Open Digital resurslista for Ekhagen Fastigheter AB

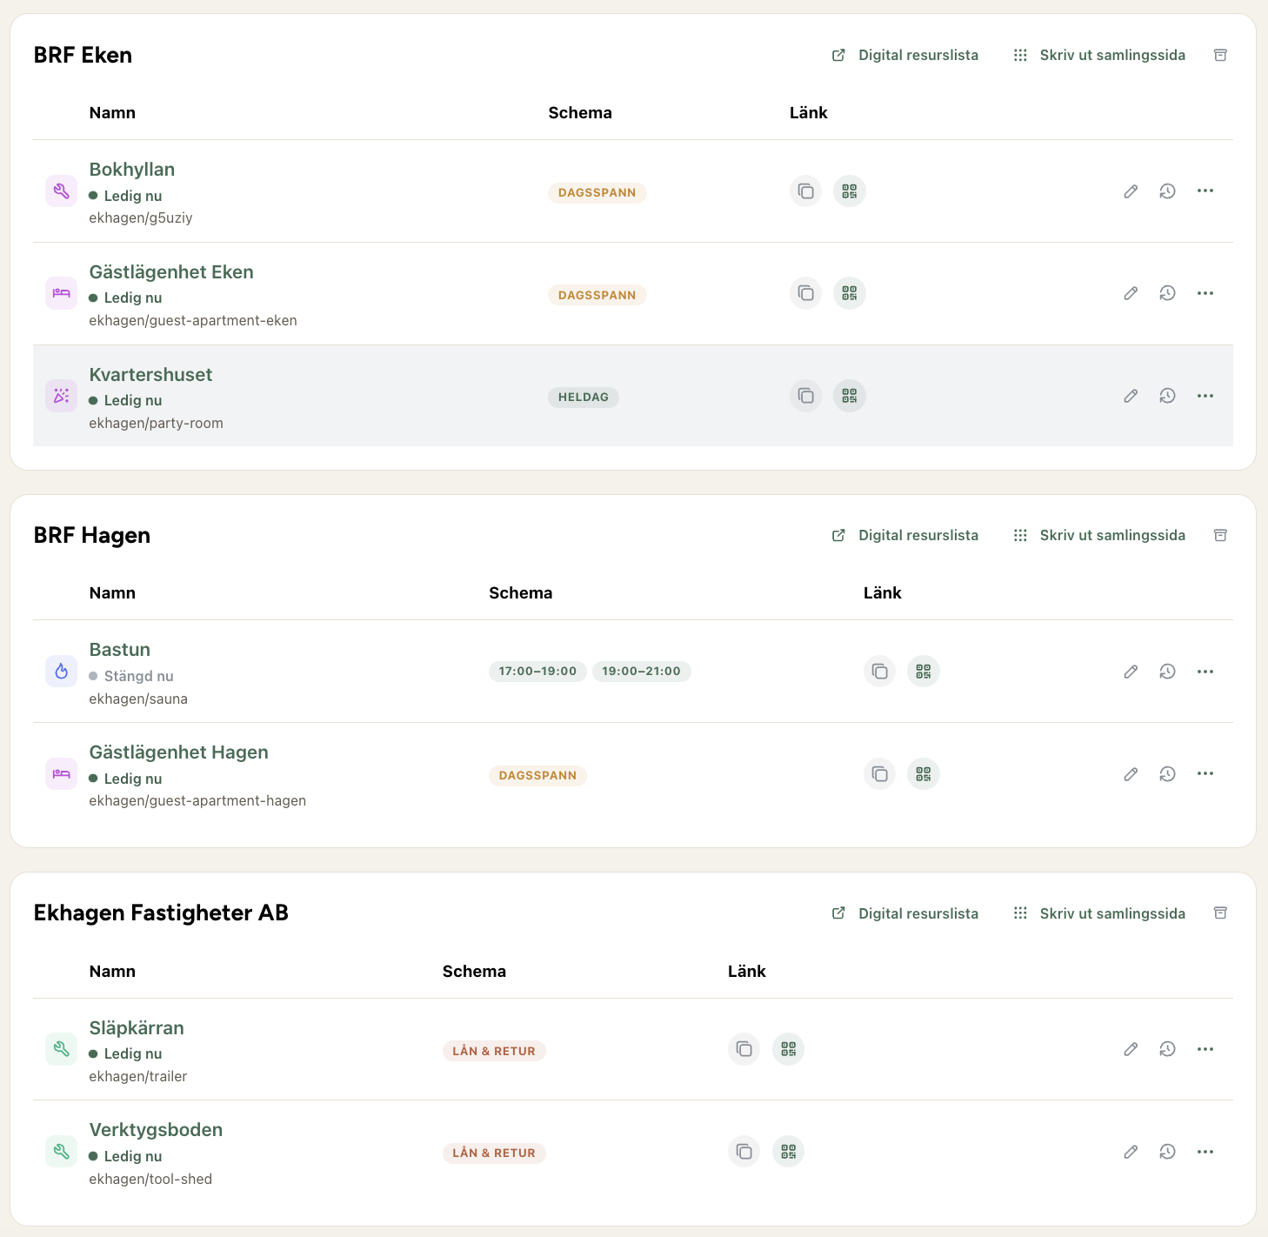905,913
